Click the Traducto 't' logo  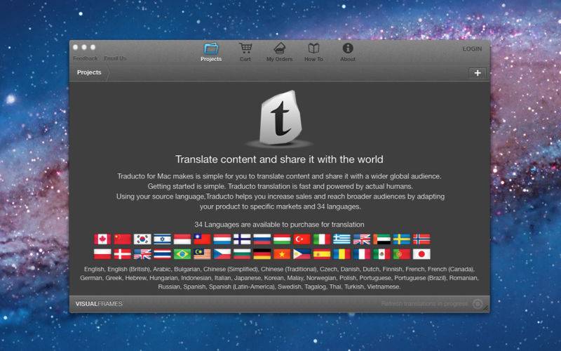coord(280,118)
